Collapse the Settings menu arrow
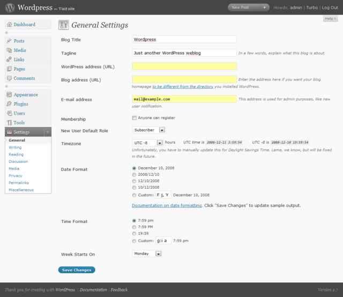This screenshot has height=297, width=343. coord(48,132)
